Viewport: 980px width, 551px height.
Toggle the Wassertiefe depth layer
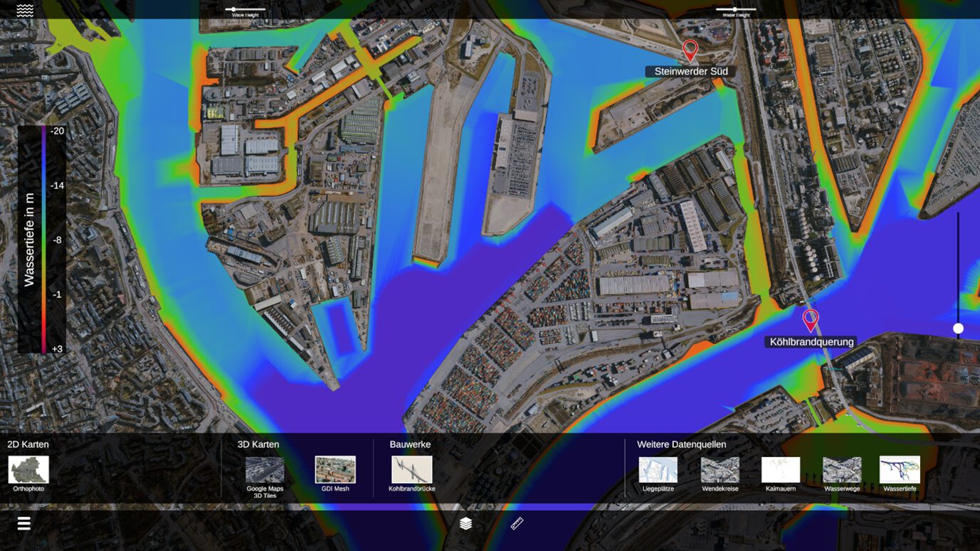point(900,470)
